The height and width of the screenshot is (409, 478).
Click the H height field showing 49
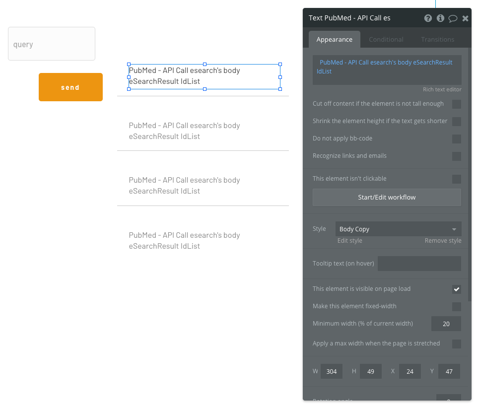click(x=370, y=371)
